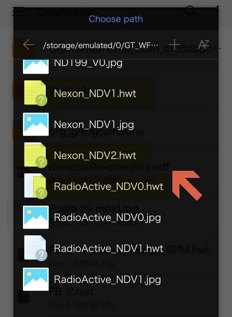This screenshot has height=317, width=232.
Task: Tap the search magnifier icon
Action: tap(190, 11)
